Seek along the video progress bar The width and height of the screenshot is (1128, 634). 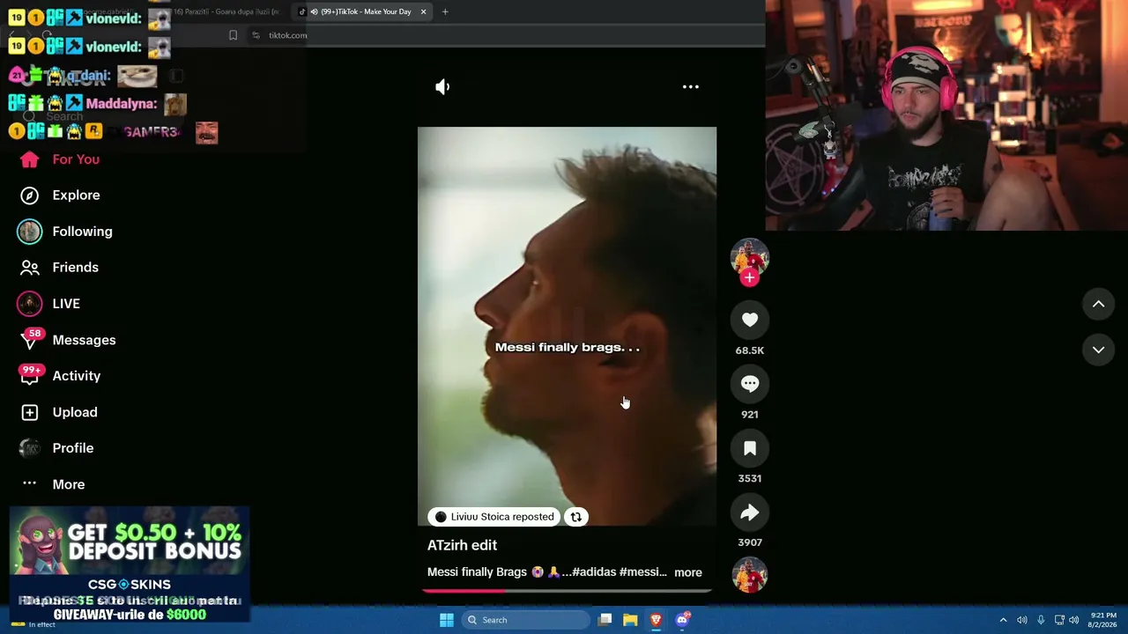[x=567, y=590]
